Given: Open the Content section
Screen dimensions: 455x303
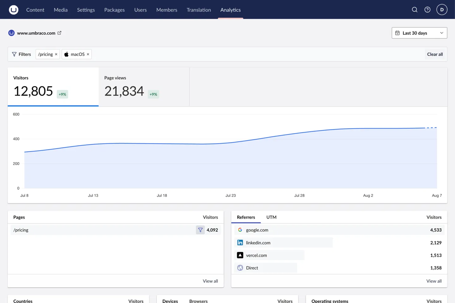Looking at the screenshot, I should pos(35,10).
